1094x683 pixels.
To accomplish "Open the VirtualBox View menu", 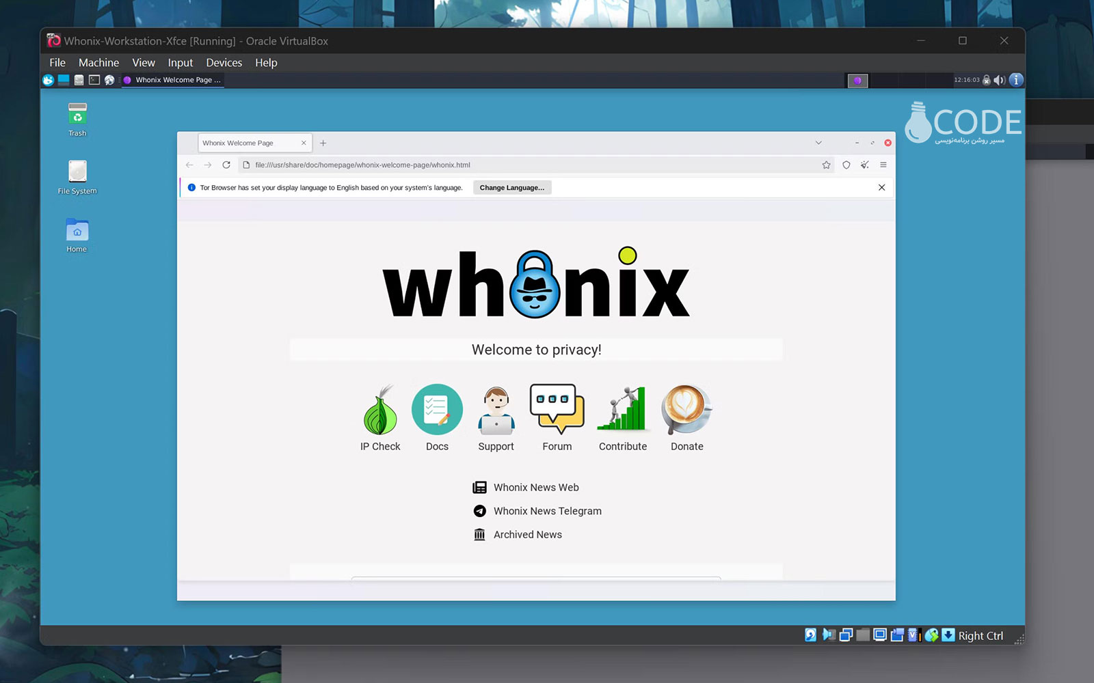I will point(144,63).
